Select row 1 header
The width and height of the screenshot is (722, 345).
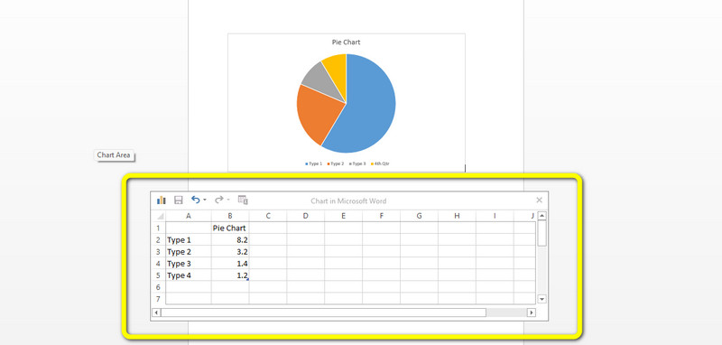point(158,228)
